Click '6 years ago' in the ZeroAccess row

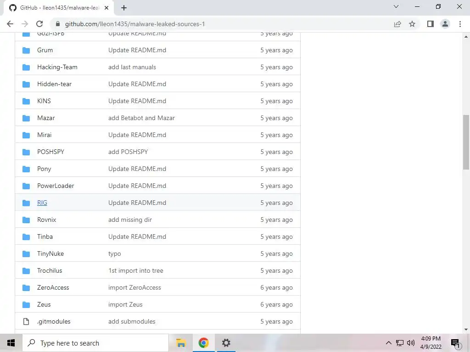tap(276, 288)
